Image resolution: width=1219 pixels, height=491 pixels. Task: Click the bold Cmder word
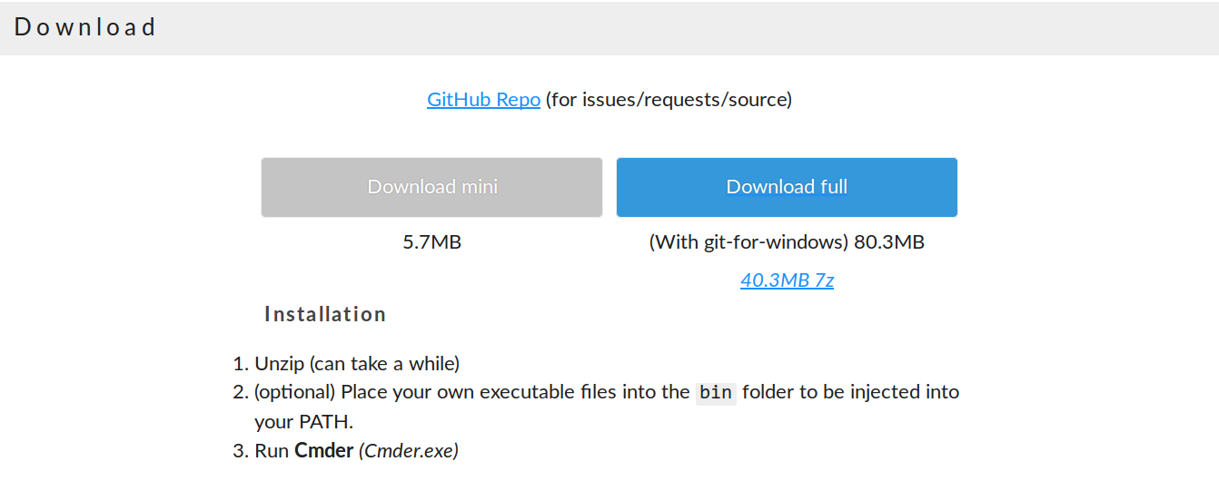pos(324,450)
